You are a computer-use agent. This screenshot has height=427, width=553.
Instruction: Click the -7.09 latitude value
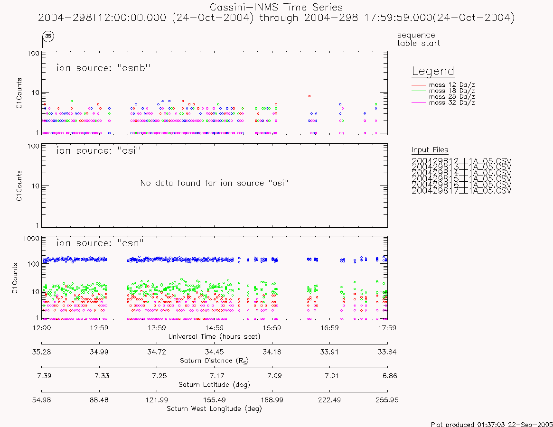[x=272, y=376]
